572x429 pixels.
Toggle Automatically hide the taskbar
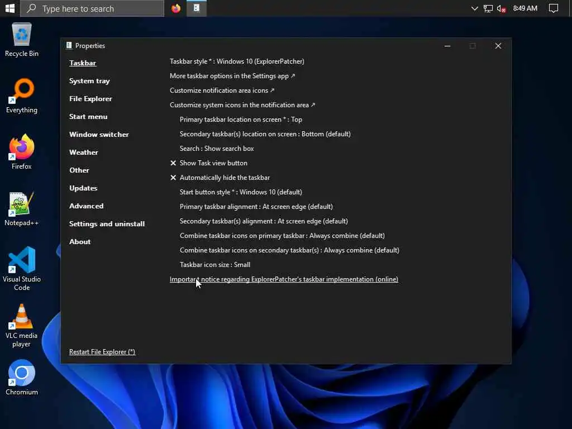[220, 178]
